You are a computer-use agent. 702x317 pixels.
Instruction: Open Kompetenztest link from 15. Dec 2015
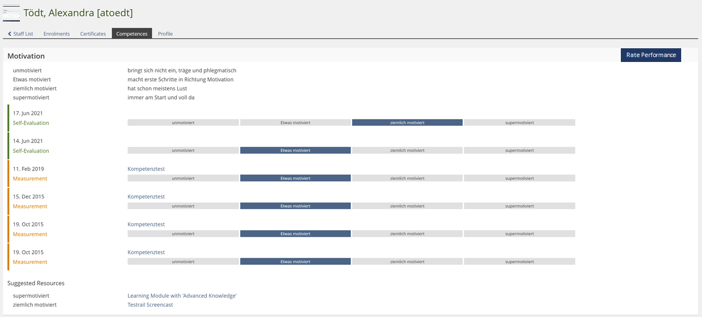coord(146,197)
